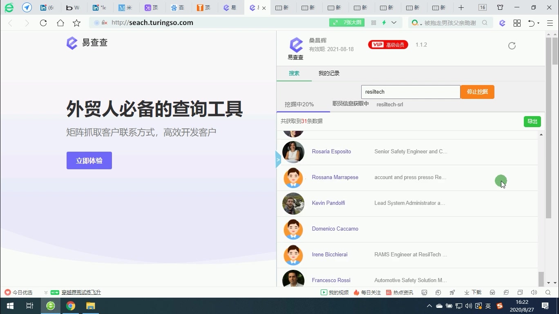Open downloads via 下载 in status bar

473,292
